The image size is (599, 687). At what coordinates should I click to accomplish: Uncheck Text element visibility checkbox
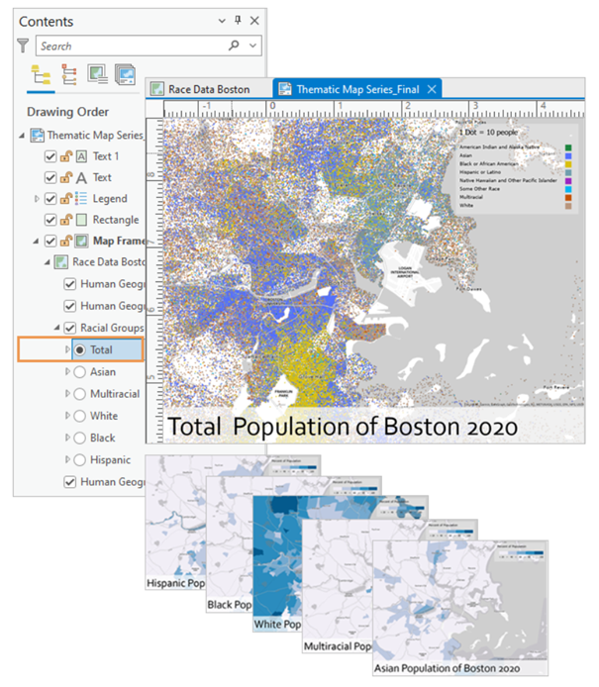(50, 177)
